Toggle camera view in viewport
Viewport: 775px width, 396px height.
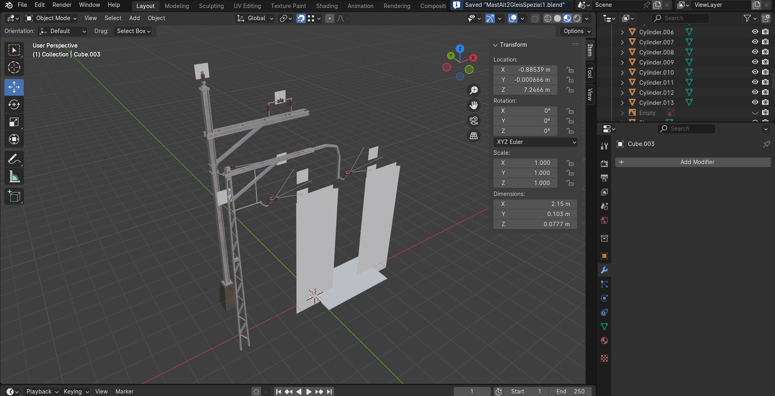[474, 121]
